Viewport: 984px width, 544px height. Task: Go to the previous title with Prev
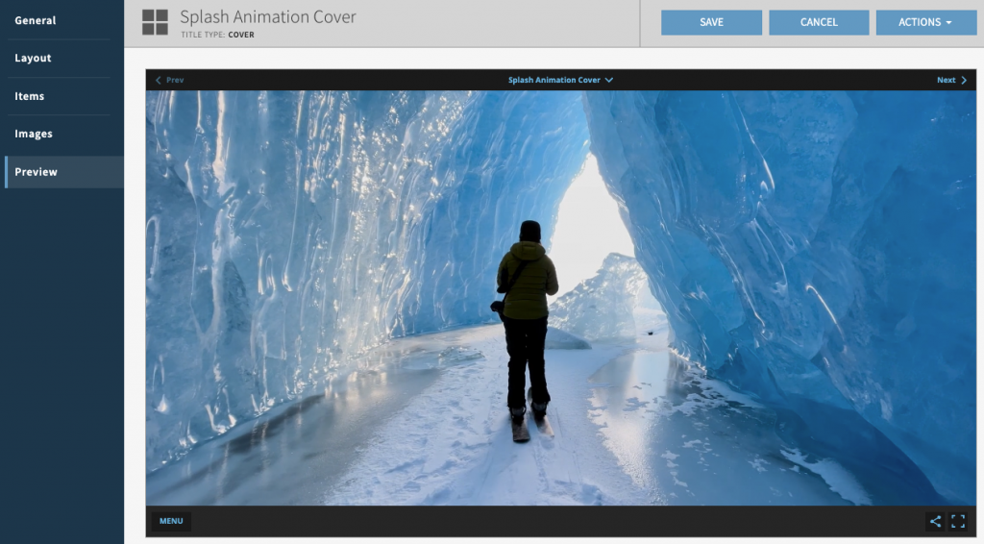pyautogui.click(x=169, y=80)
